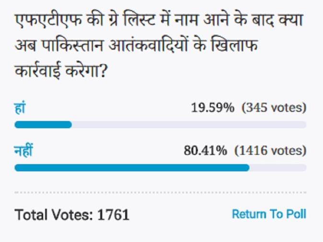Click the हां option label
The width and height of the screenshot is (323, 242).
coord(20,108)
